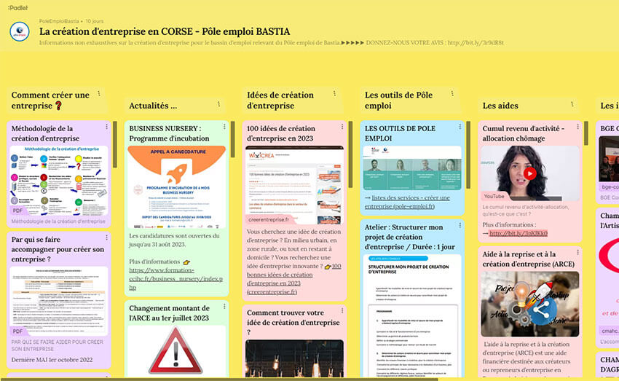Click scrollbar of 'Idées de création' column
Viewport: 619px width, 381px height.
[x=350, y=154]
